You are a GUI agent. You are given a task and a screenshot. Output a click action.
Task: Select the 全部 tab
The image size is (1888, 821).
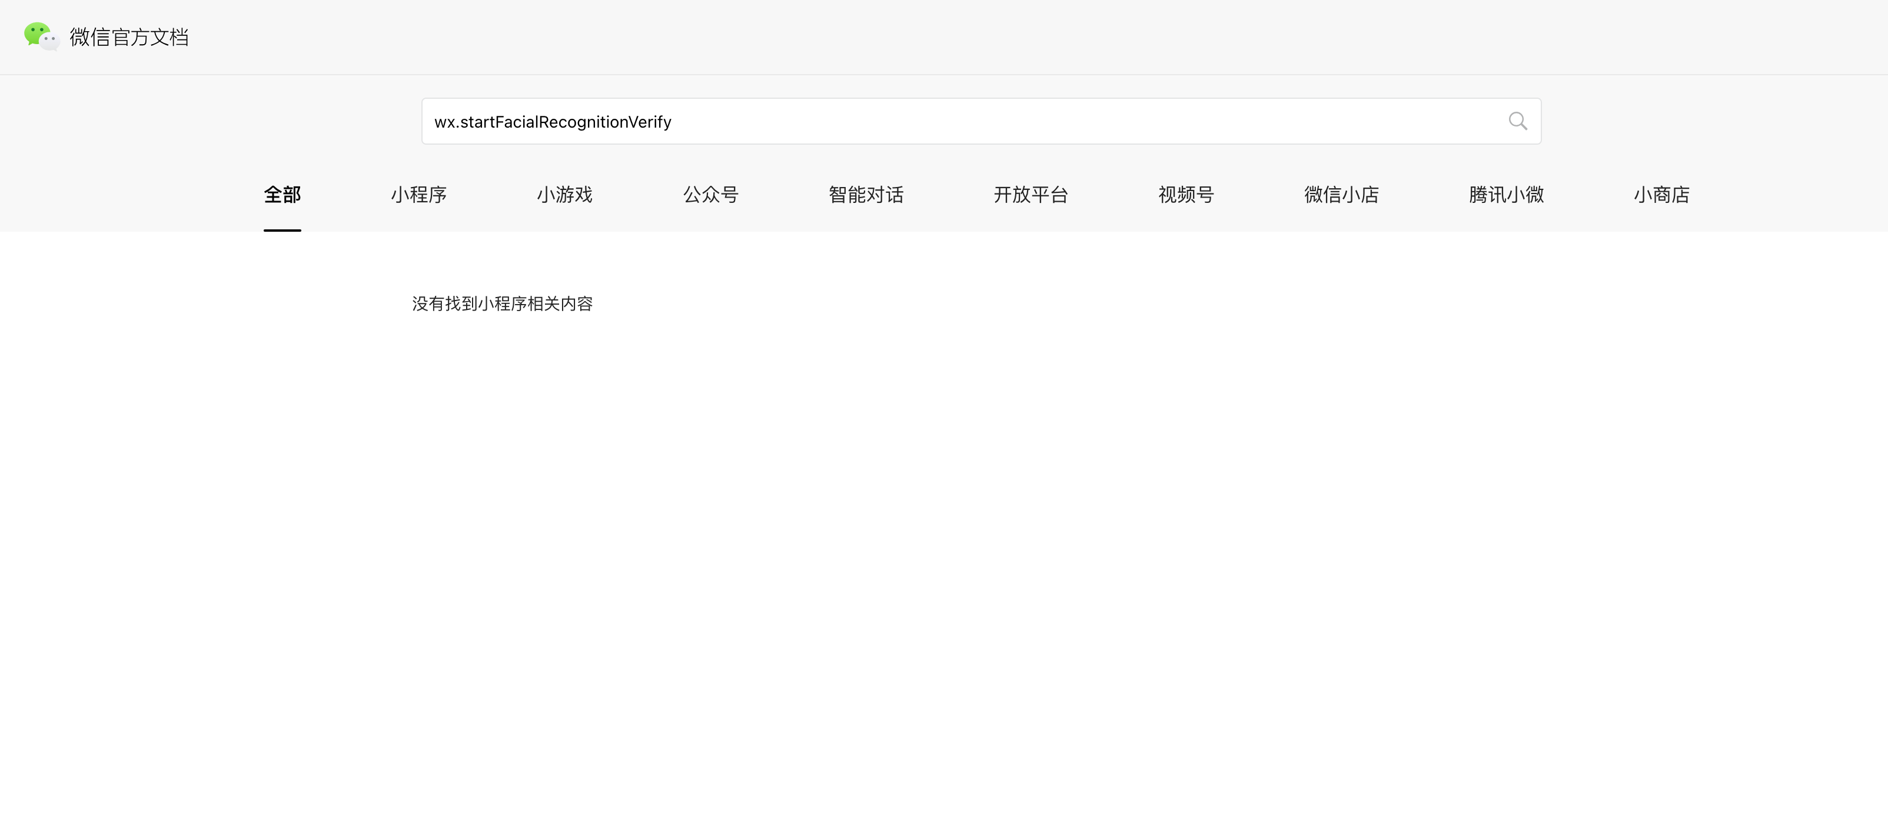[282, 195]
